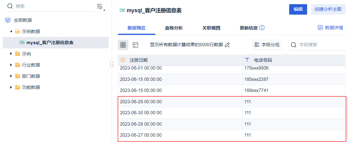Open the 血缘分析 tab
Screen dimensions: 355x142
click(174, 28)
